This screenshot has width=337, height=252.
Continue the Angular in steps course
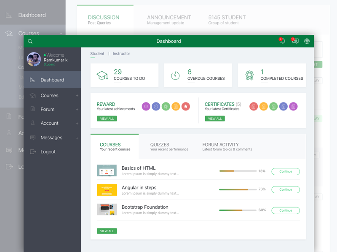coord(286,189)
